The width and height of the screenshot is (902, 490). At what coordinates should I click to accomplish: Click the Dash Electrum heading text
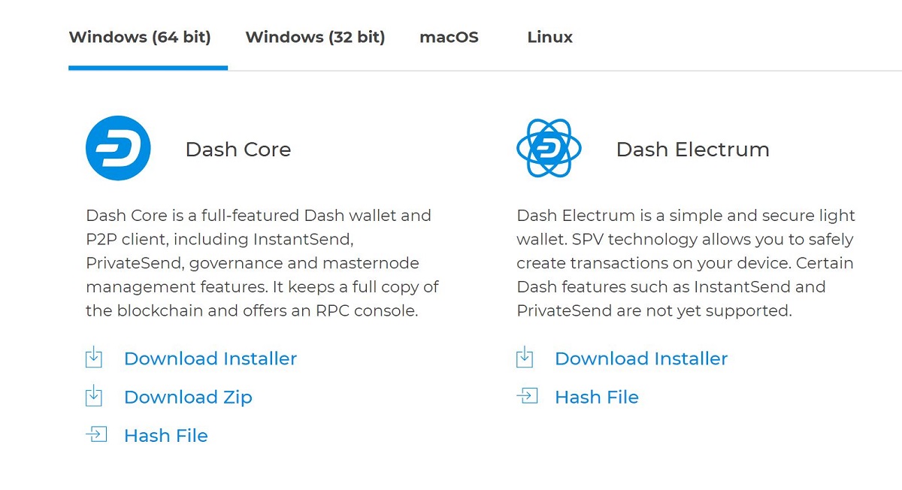click(693, 150)
